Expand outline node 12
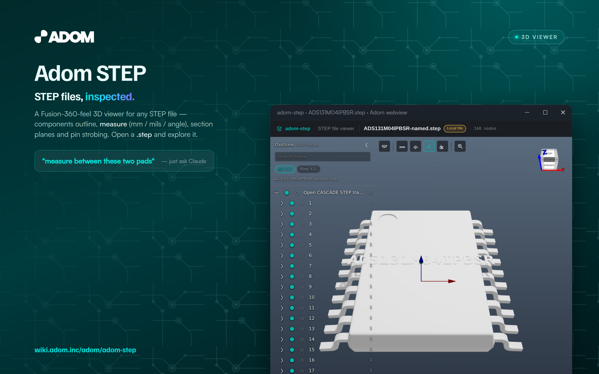Viewport: 599px width, 374px height. (282, 318)
